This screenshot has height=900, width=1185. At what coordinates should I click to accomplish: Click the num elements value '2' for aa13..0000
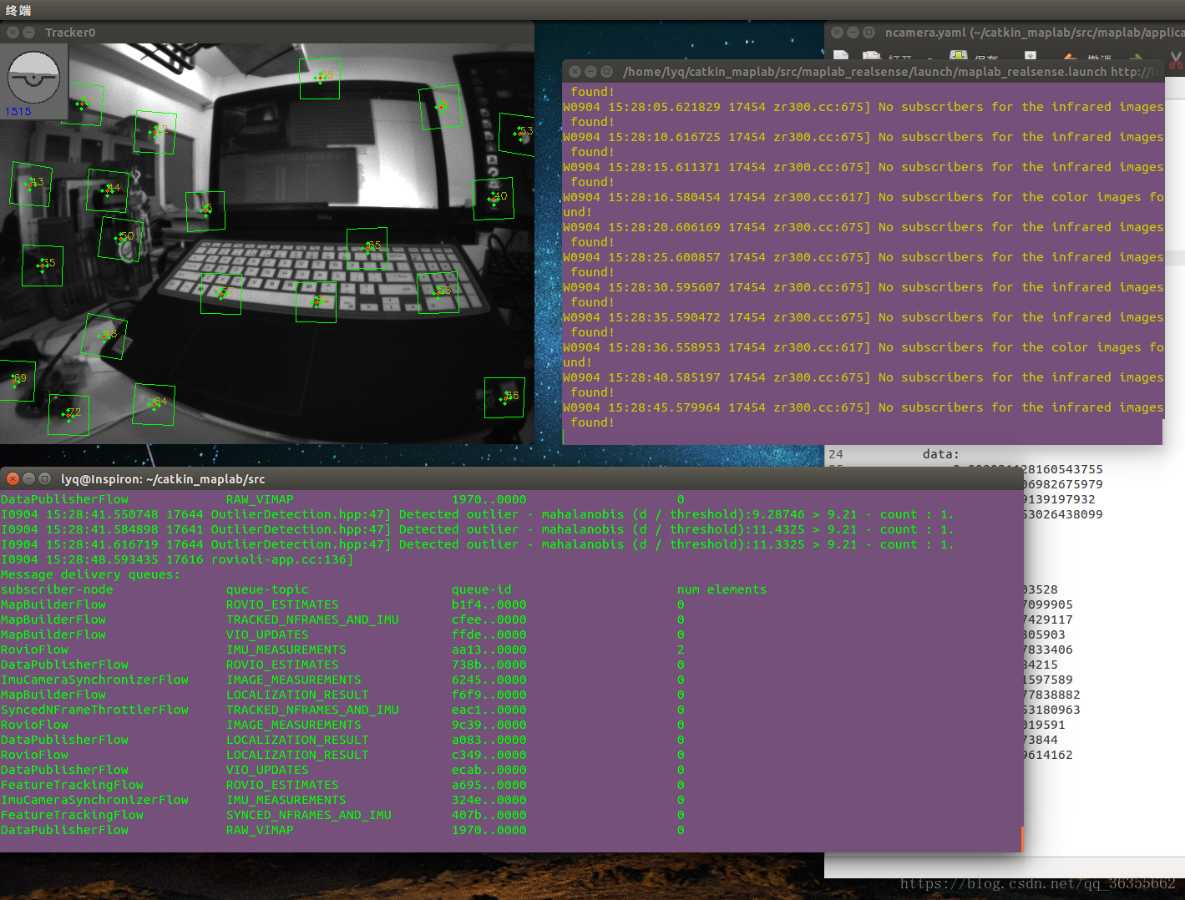[681, 650]
